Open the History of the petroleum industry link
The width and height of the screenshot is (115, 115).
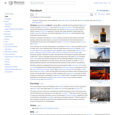coord(49,108)
